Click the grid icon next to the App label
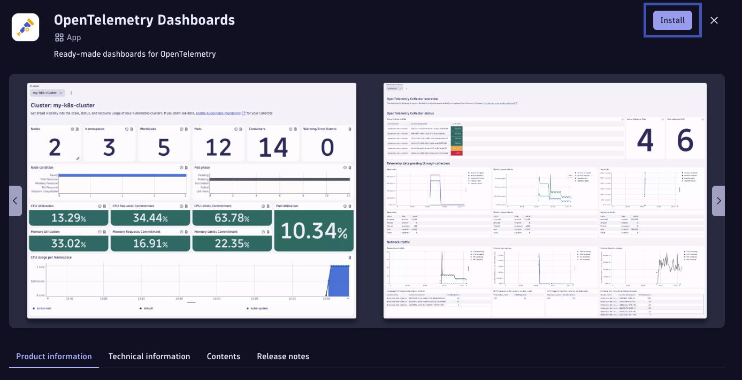 [x=59, y=37]
